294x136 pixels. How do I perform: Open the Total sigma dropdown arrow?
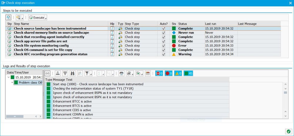coord(103,73)
